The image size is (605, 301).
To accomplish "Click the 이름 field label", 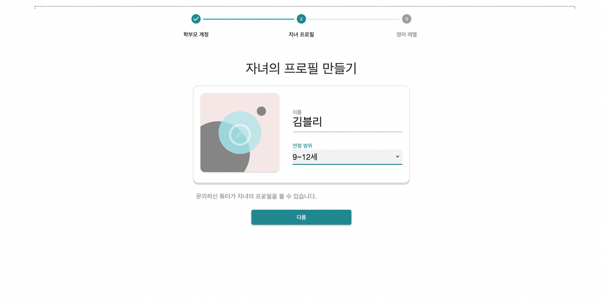I will [297, 112].
